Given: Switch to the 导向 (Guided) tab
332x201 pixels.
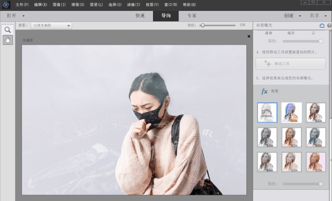Looking at the screenshot, I should click(x=166, y=16).
